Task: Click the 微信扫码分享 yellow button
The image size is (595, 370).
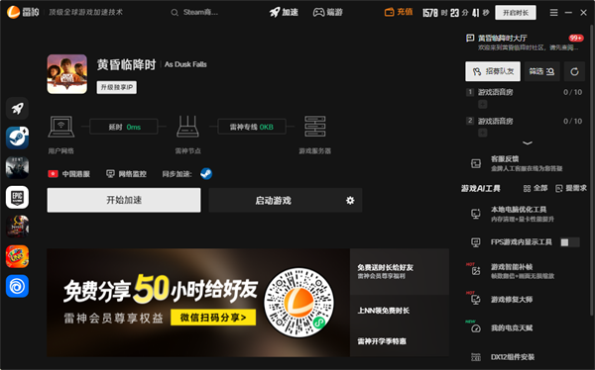Action: tap(213, 318)
